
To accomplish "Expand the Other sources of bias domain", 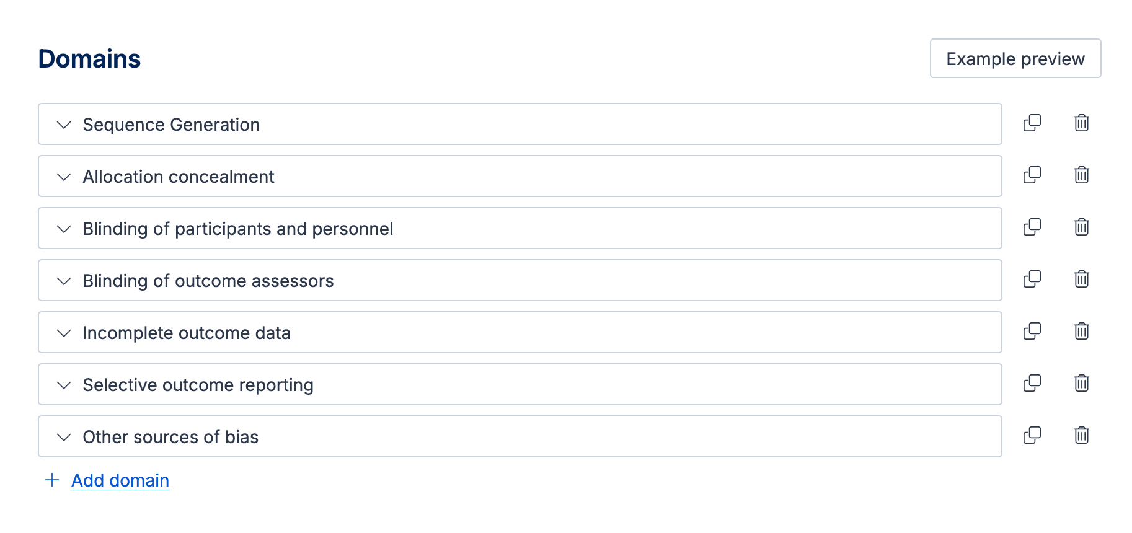I will click(63, 437).
